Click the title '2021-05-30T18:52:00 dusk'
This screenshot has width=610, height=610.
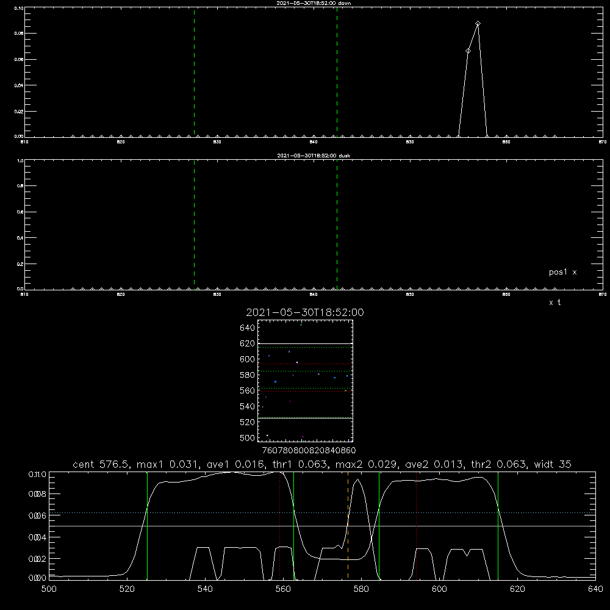[x=314, y=156]
